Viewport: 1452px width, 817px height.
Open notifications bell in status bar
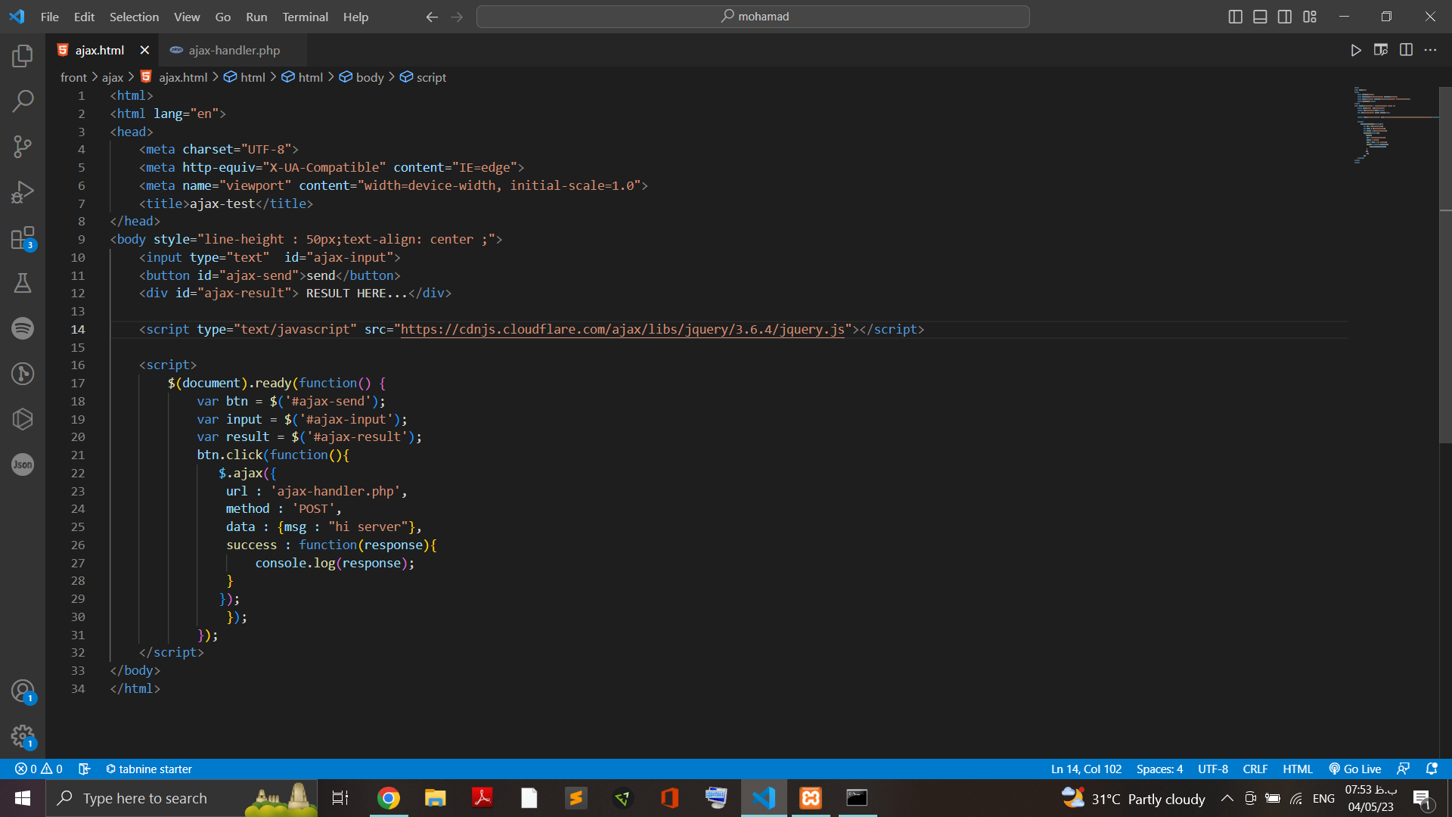[x=1432, y=769]
